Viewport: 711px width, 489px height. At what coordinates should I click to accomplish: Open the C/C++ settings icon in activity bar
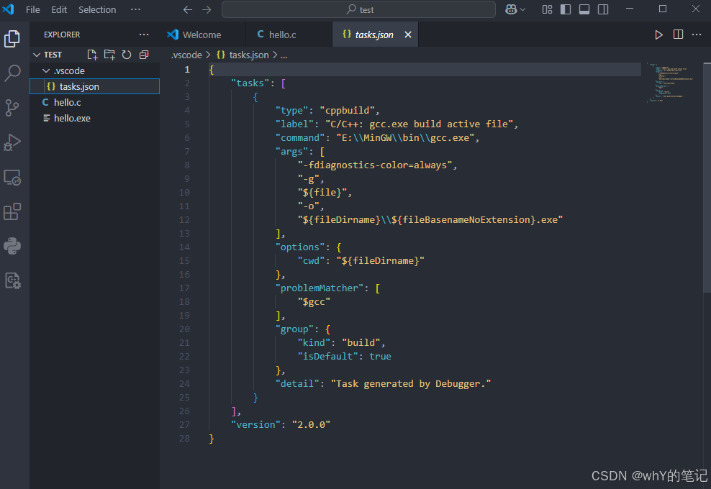point(12,280)
